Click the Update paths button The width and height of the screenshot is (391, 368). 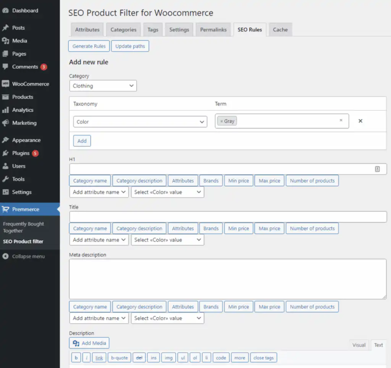[x=130, y=46]
